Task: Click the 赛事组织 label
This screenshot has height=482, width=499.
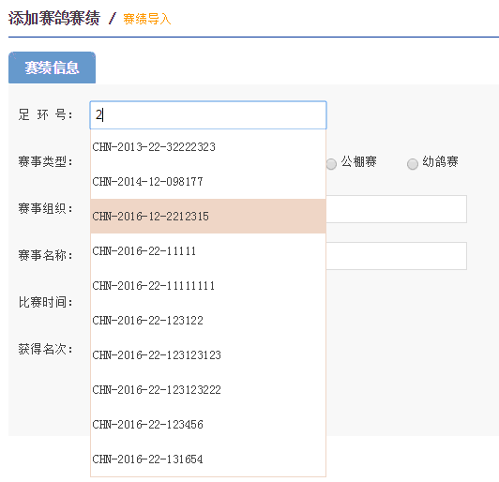Action: (46, 208)
